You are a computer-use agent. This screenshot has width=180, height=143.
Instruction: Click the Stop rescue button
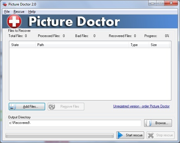click(161, 135)
